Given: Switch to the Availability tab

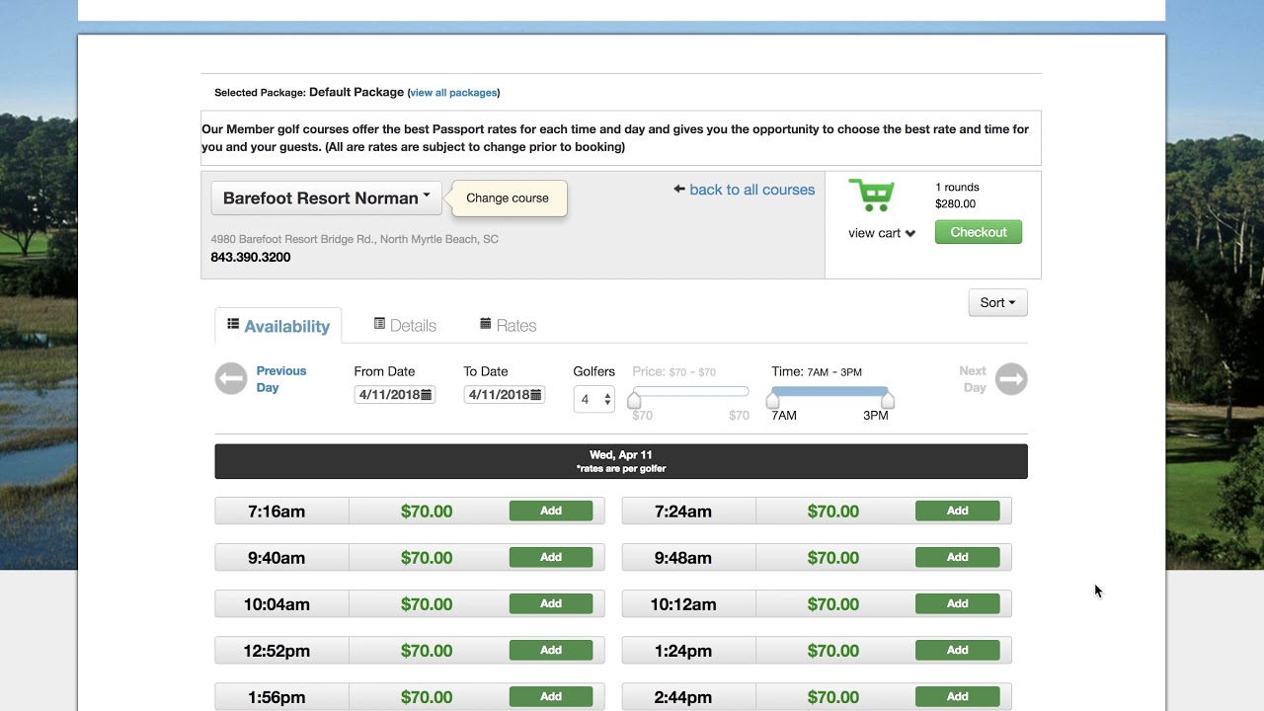Looking at the screenshot, I should click(x=278, y=326).
